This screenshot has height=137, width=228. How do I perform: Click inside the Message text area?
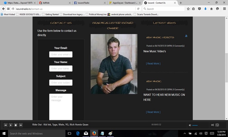pos(61,107)
